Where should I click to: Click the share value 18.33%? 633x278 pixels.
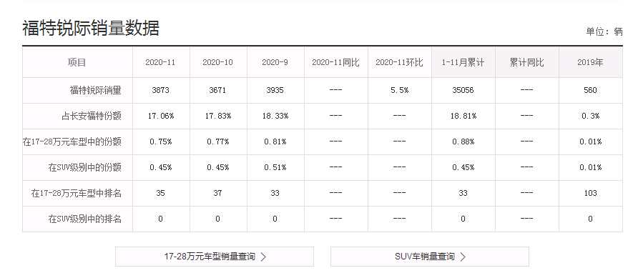pos(275,116)
